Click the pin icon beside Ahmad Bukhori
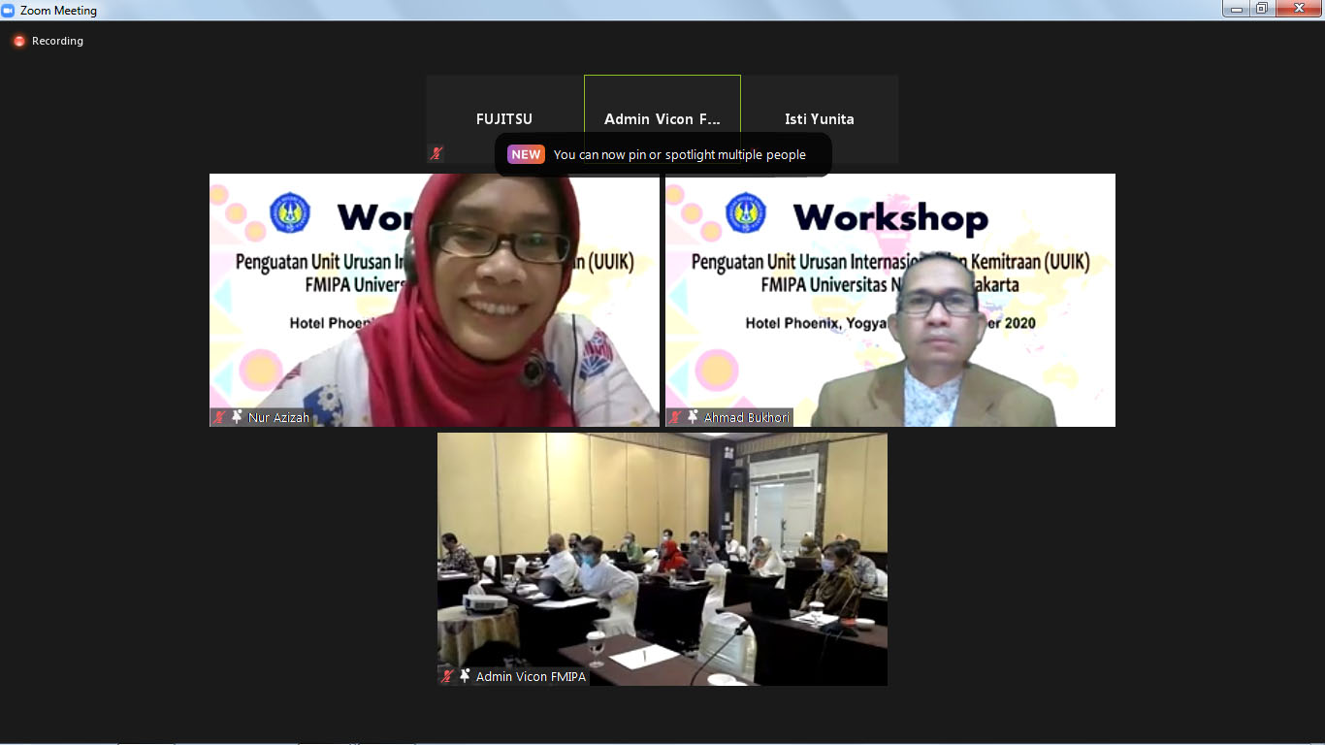 [x=693, y=417]
